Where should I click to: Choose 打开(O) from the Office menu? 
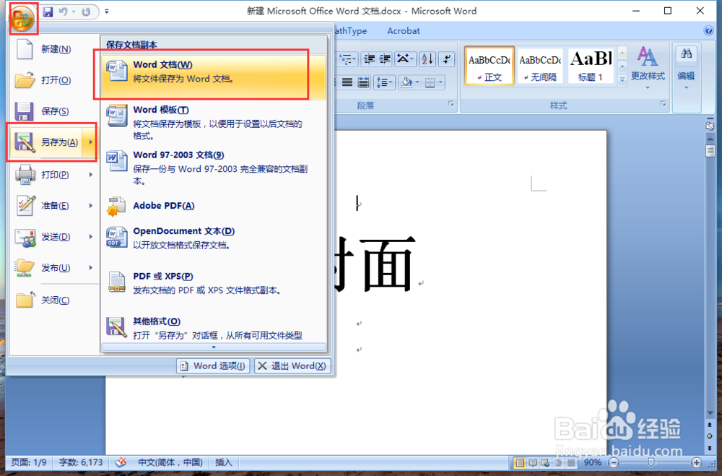click(x=54, y=80)
